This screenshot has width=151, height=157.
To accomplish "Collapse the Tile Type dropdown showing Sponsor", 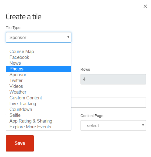I will pyautogui.click(x=38, y=37).
